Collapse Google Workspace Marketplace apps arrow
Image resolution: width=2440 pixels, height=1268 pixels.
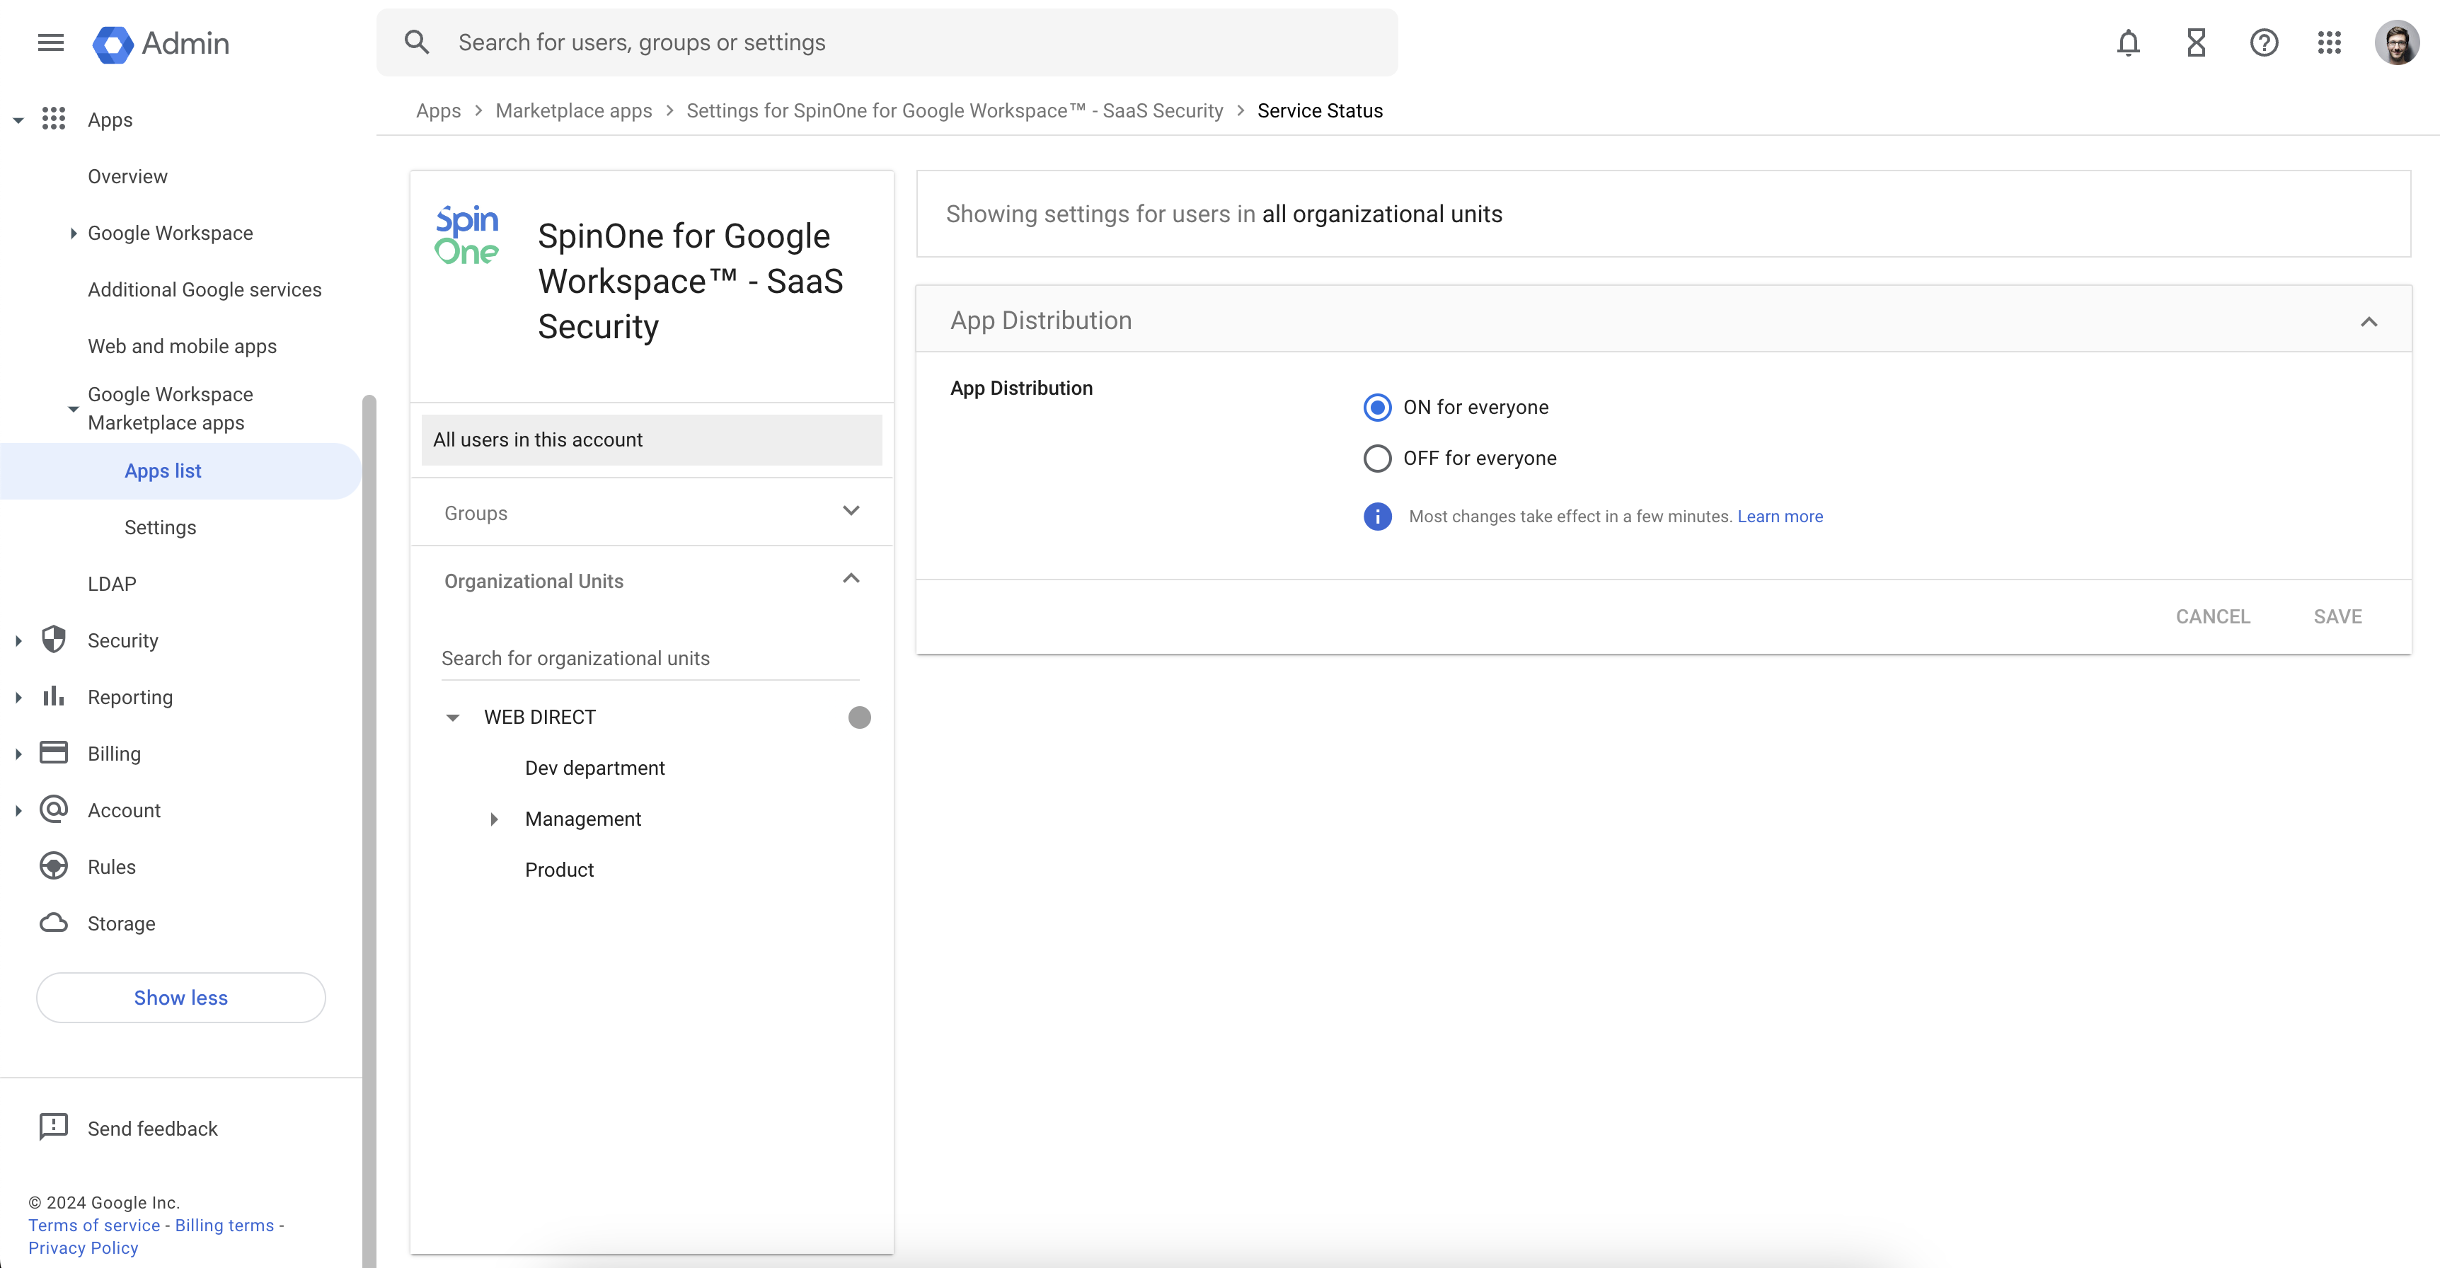point(73,409)
